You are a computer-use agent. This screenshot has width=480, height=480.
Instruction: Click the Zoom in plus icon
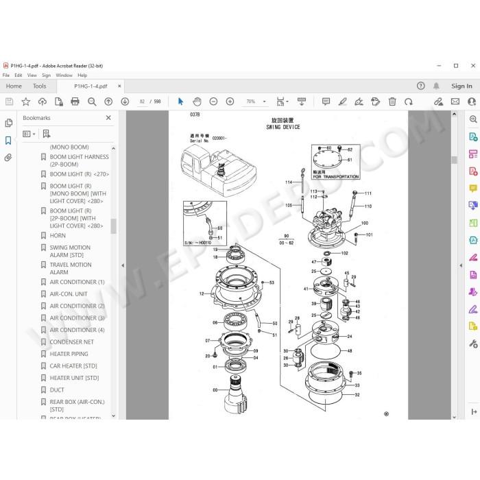(x=230, y=101)
